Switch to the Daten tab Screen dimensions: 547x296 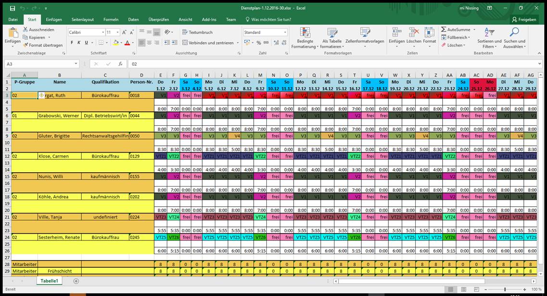pos(133,20)
